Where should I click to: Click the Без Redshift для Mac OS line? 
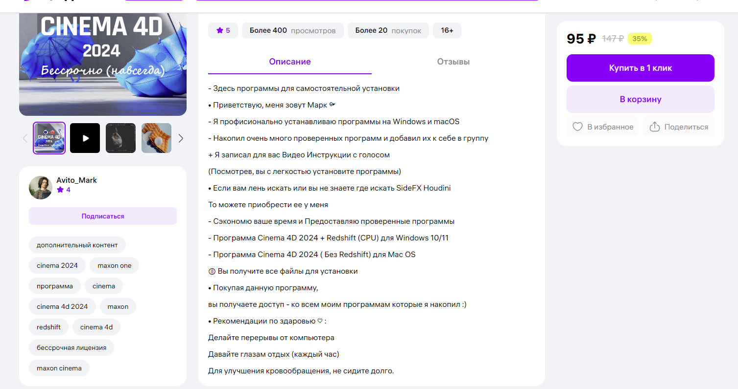coord(312,255)
